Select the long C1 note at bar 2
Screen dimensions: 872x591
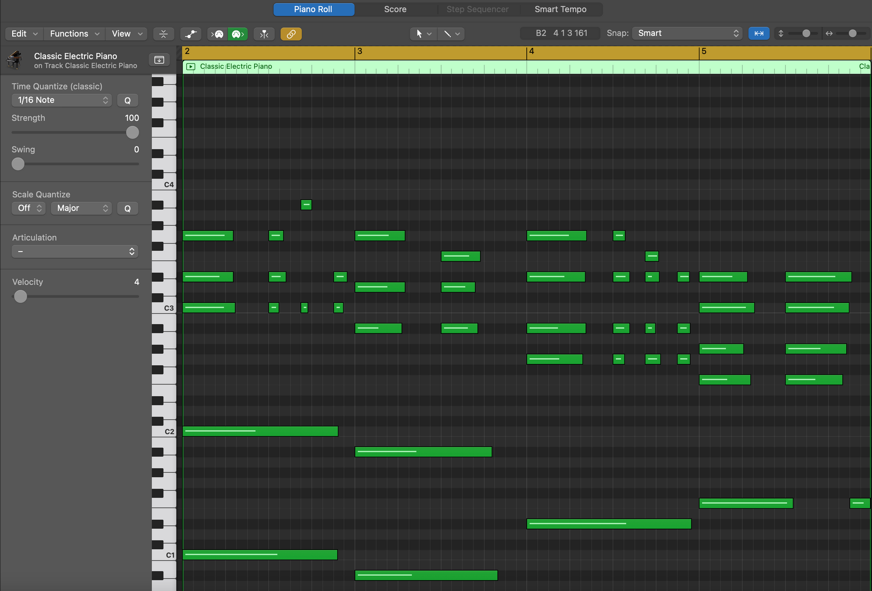260,554
